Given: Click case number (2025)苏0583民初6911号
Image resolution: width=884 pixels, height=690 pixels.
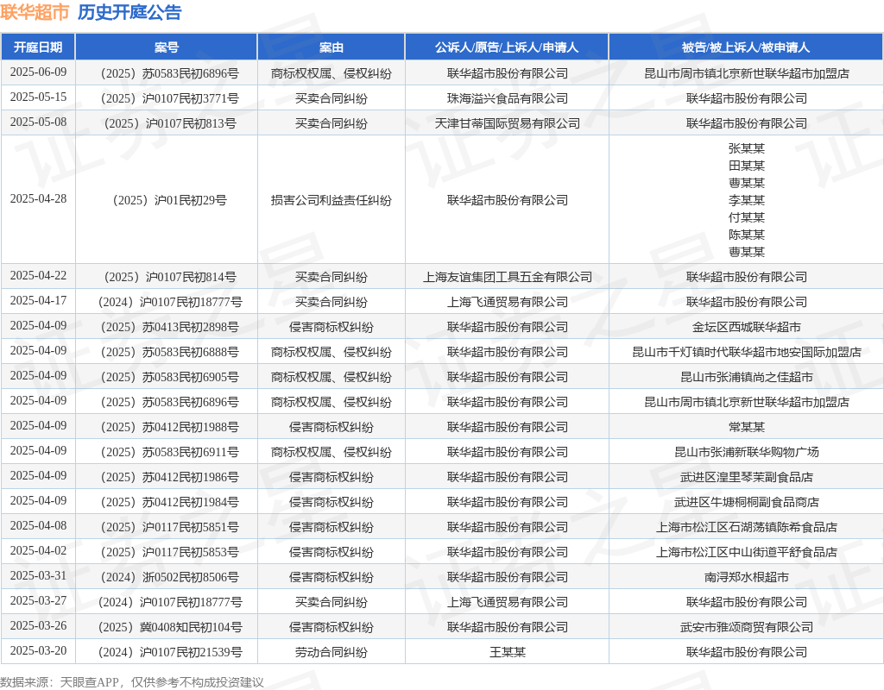Looking at the screenshot, I should (170, 452).
